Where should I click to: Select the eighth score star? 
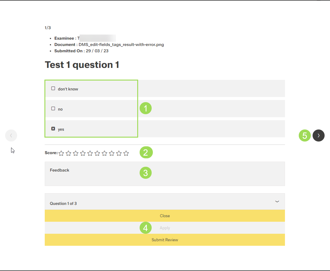click(x=112, y=154)
